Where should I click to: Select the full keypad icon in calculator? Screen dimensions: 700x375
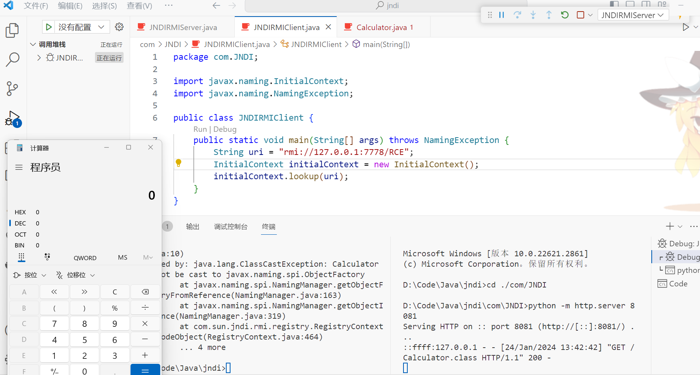(x=22, y=257)
